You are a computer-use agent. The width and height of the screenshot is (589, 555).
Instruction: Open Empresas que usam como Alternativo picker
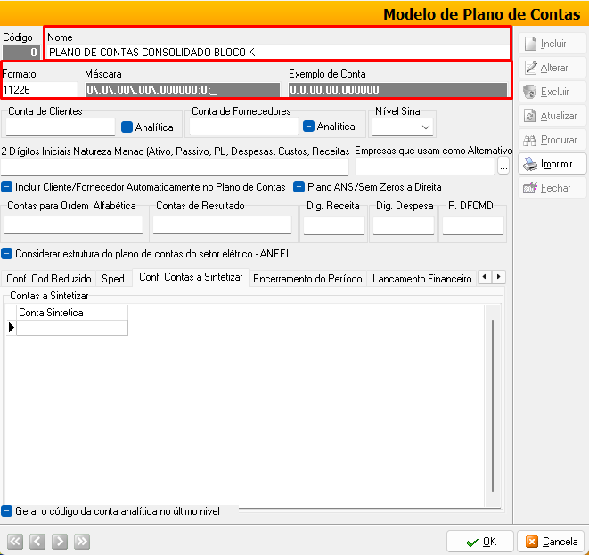pos(503,166)
